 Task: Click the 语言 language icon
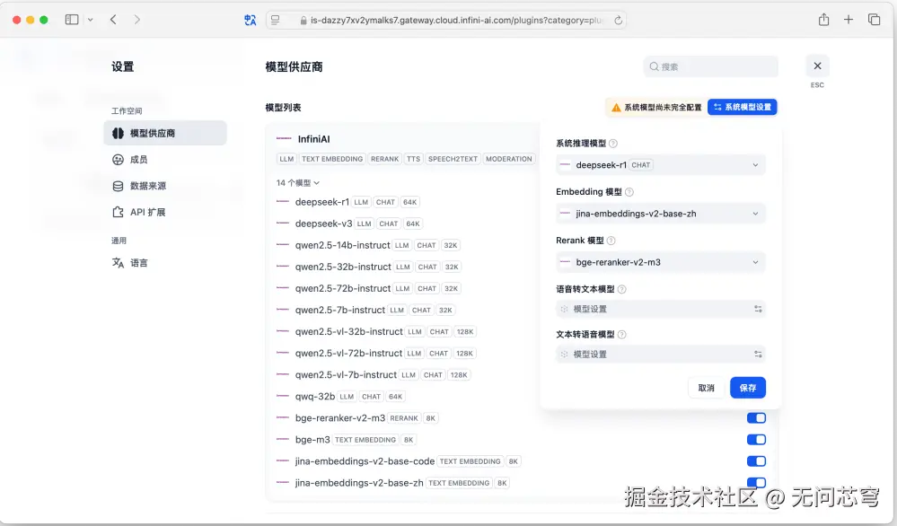pyautogui.click(x=118, y=264)
